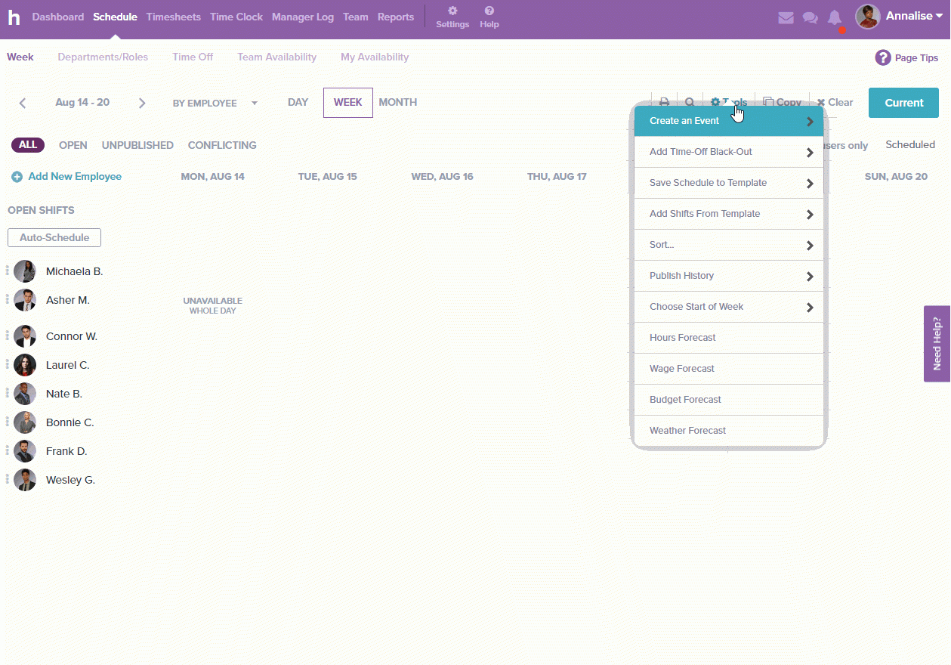Click Frank D.'s avatar

click(x=25, y=451)
